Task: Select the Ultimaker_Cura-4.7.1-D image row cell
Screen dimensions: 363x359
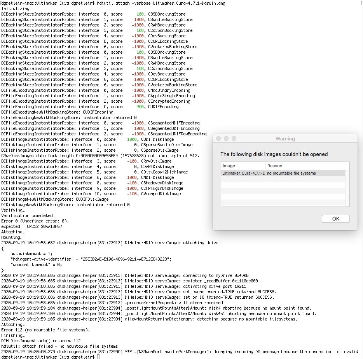Action: point(244,173)
